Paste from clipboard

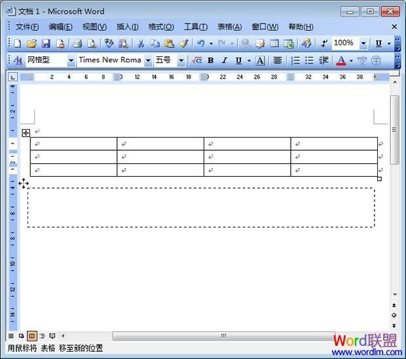tap(169, 43)
